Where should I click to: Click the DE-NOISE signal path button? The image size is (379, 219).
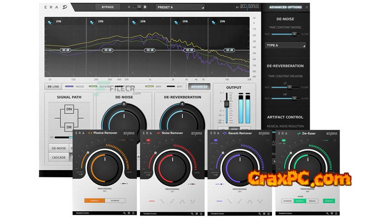(x=59, y=148)
